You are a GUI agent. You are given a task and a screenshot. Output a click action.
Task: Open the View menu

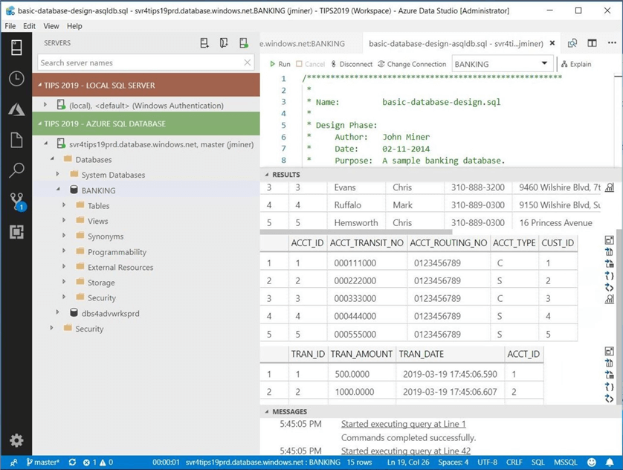tap(51, 26)
